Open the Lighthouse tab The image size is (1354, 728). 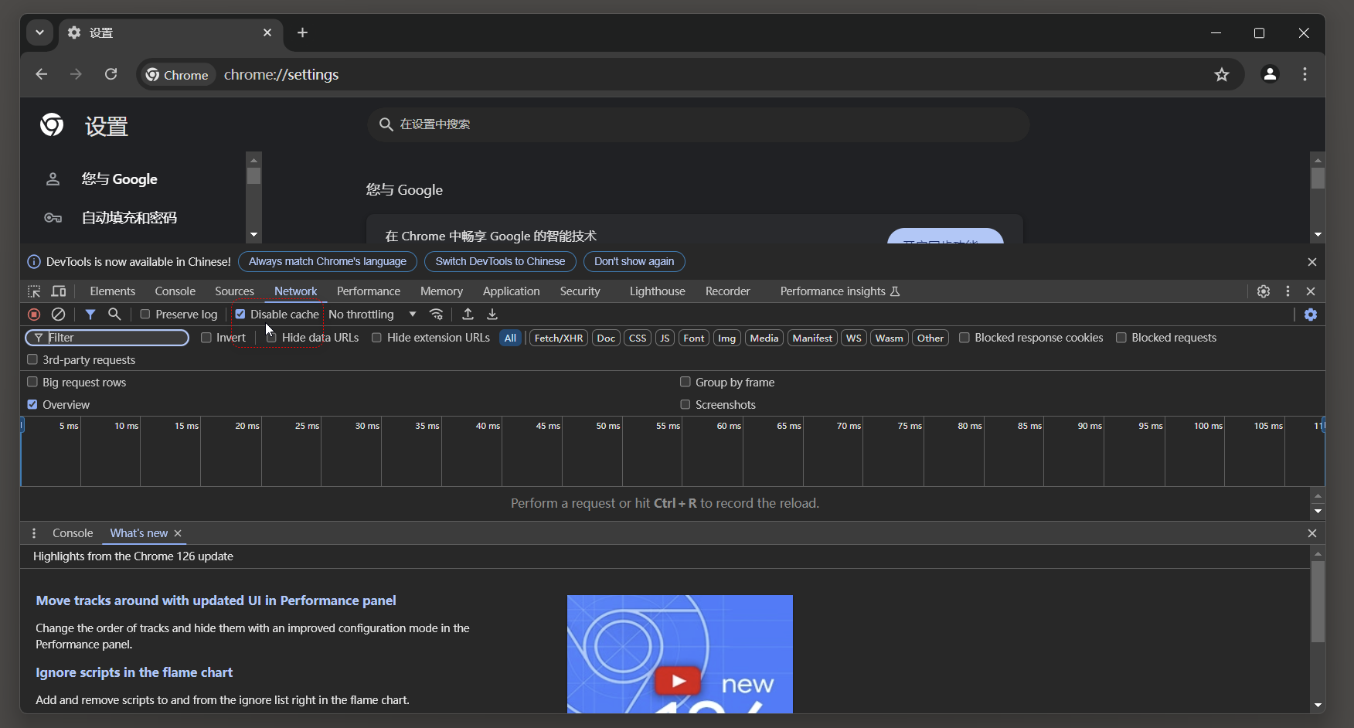[x=658, y=291]
